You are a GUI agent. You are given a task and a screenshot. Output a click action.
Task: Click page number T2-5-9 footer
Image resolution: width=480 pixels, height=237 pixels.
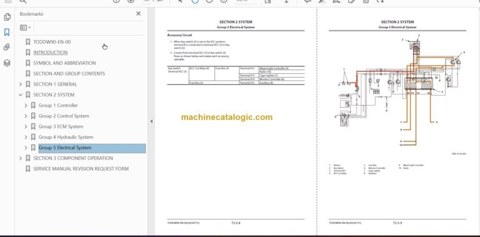click(x=397, y=223)
